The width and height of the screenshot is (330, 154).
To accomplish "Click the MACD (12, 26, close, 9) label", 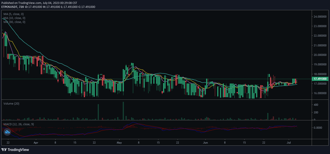I will click(19, 124).
